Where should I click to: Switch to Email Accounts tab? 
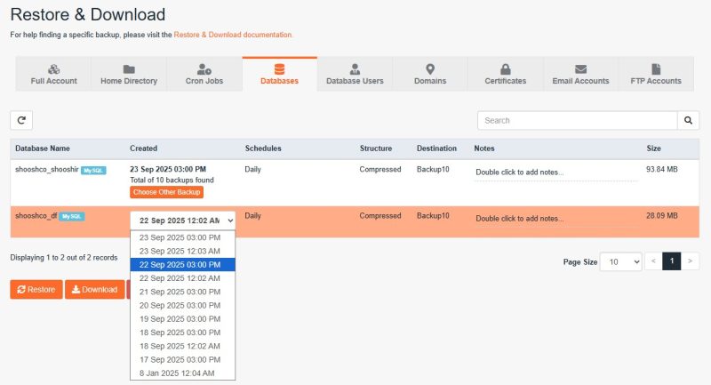click(x=580, y=74)
